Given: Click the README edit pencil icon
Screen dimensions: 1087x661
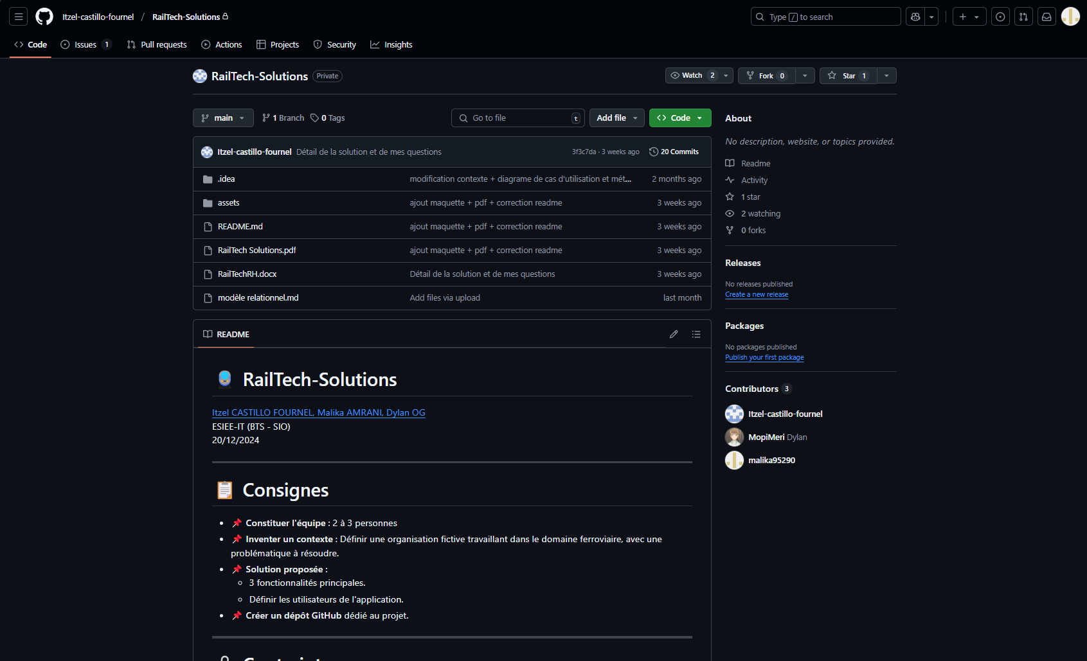Looking at the screenshot, I should tap(674, 334).
